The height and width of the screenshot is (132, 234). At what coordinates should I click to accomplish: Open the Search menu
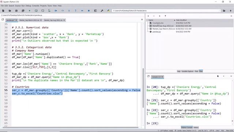[x=11, y=6]
